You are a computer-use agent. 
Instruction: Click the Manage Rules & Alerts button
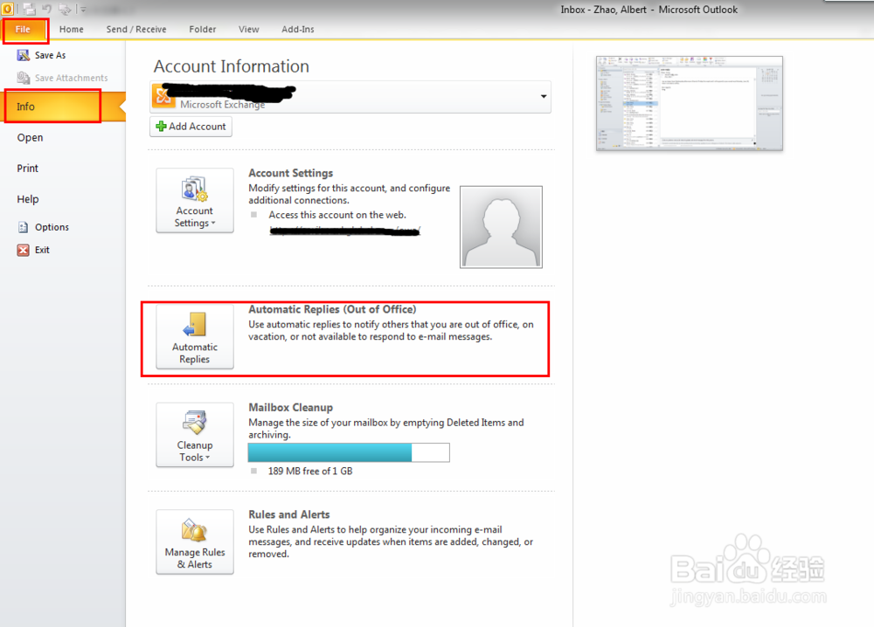[195, 541]
